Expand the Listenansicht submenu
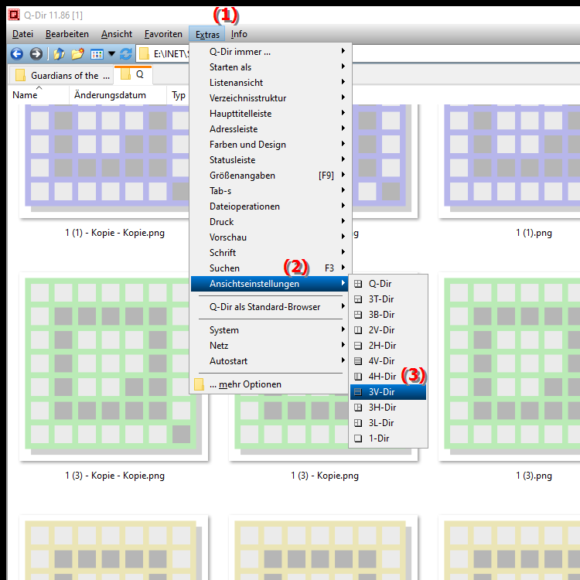This screenshot has height=580, width=580. (270, 83)
